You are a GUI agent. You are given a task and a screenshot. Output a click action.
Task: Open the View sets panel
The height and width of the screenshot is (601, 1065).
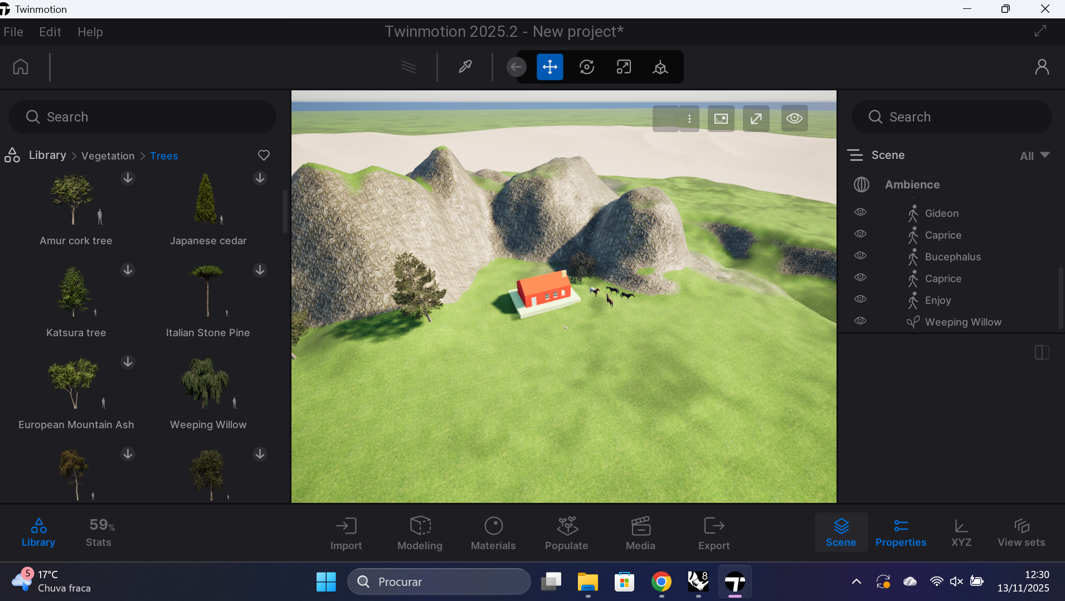(x=1022, y=532)
